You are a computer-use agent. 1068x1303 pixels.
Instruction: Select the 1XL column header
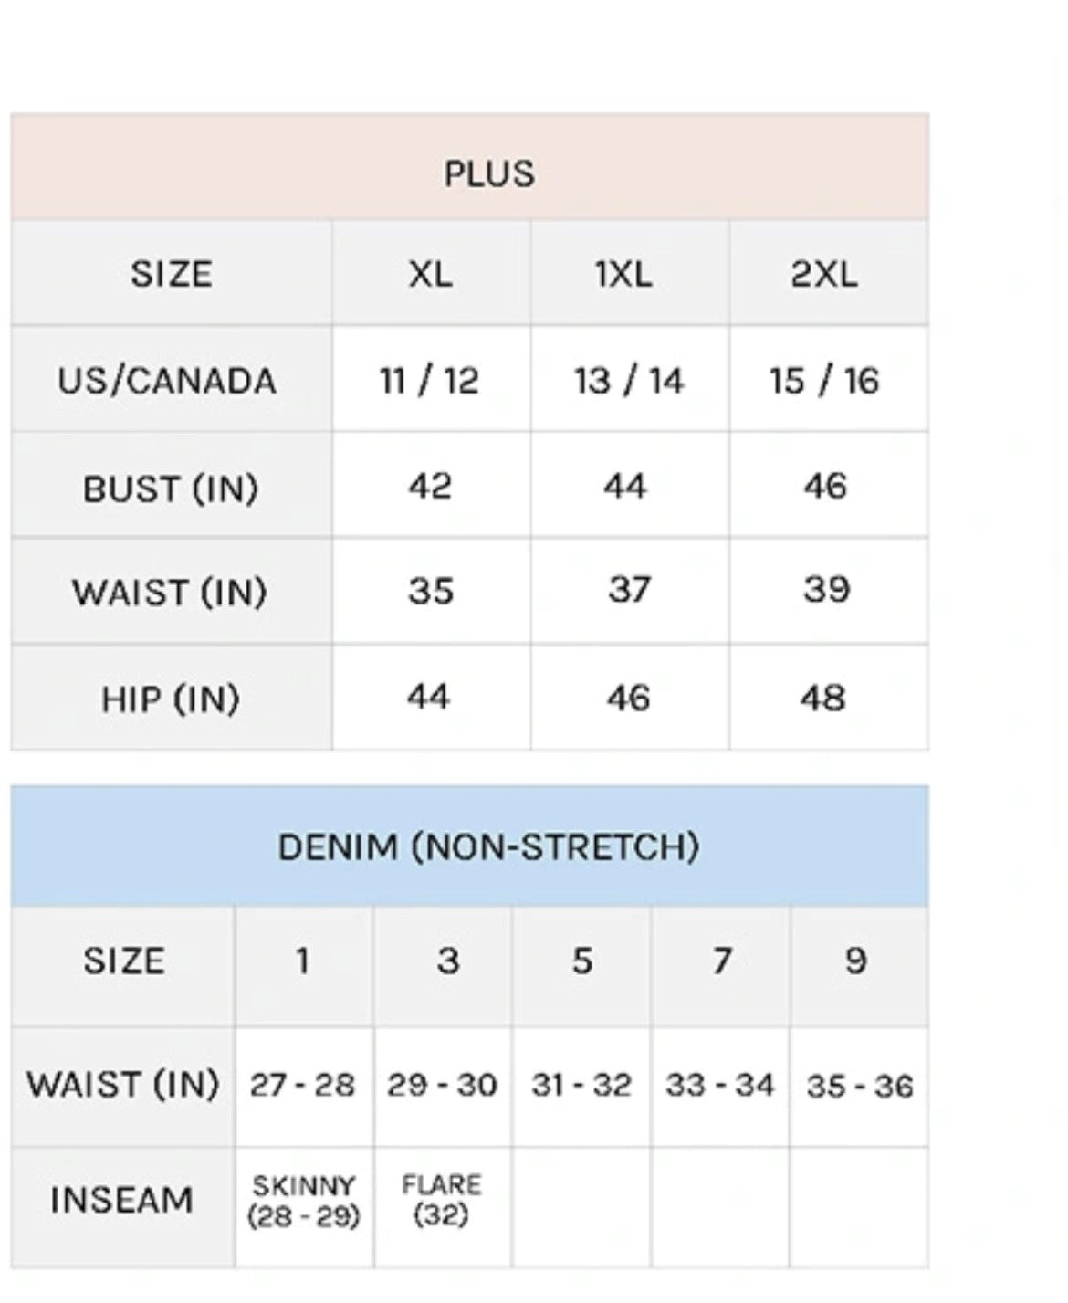(624, 274)
